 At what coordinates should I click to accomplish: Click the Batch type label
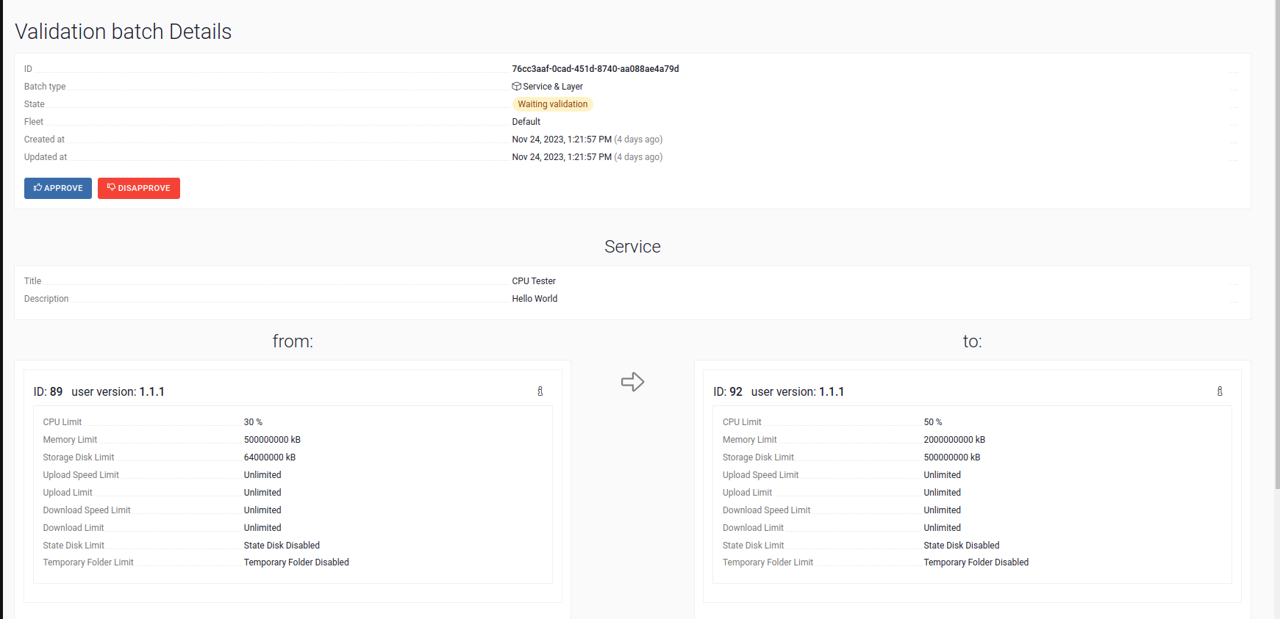tap(45, 87)
